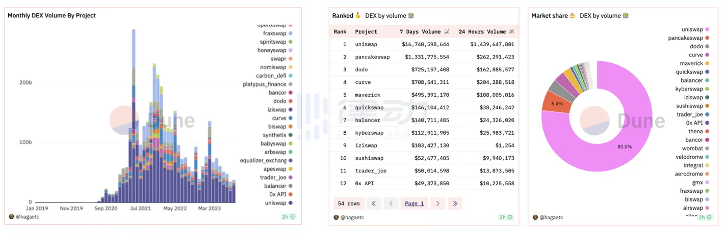
Task: Click hagaetc avatar under Monthly DEX Volume chart
Action: click(x=12, y=217)
